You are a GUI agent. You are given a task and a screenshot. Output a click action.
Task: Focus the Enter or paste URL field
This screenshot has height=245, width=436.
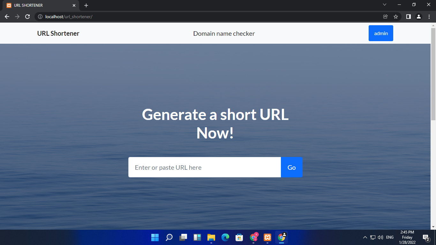coord(204,167)
